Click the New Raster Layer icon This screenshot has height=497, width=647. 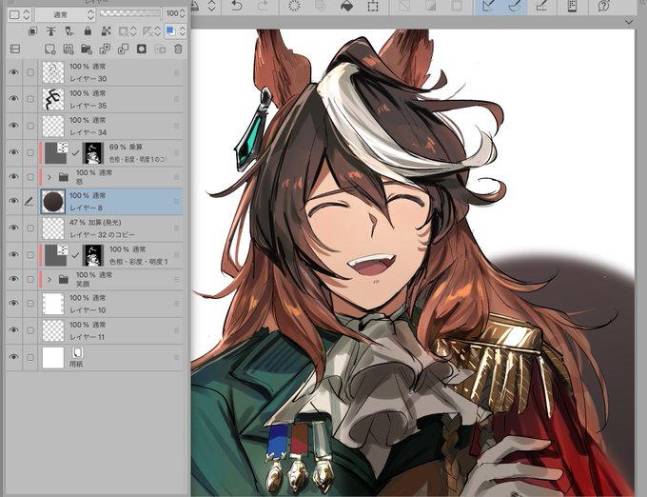pos(49,50)
